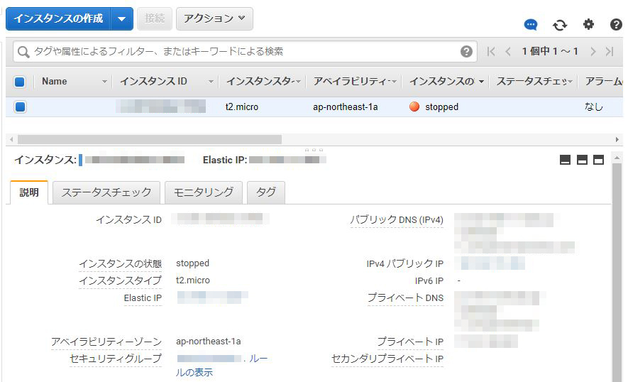The width and height of the screenshot is (628, 382).
Task: Click horizontal scrollbar right arrow
Action: tap(617, 139)
